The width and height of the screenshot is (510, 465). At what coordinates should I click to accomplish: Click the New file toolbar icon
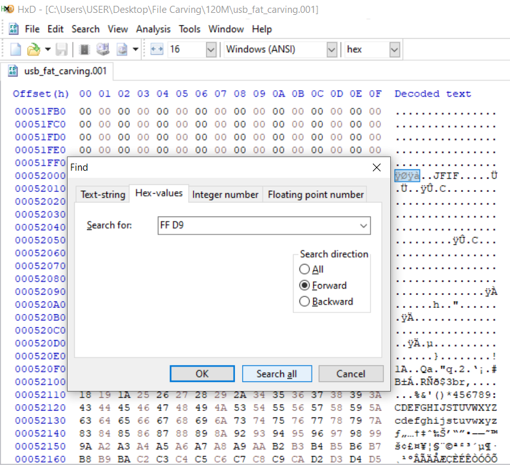coord(15,50)
